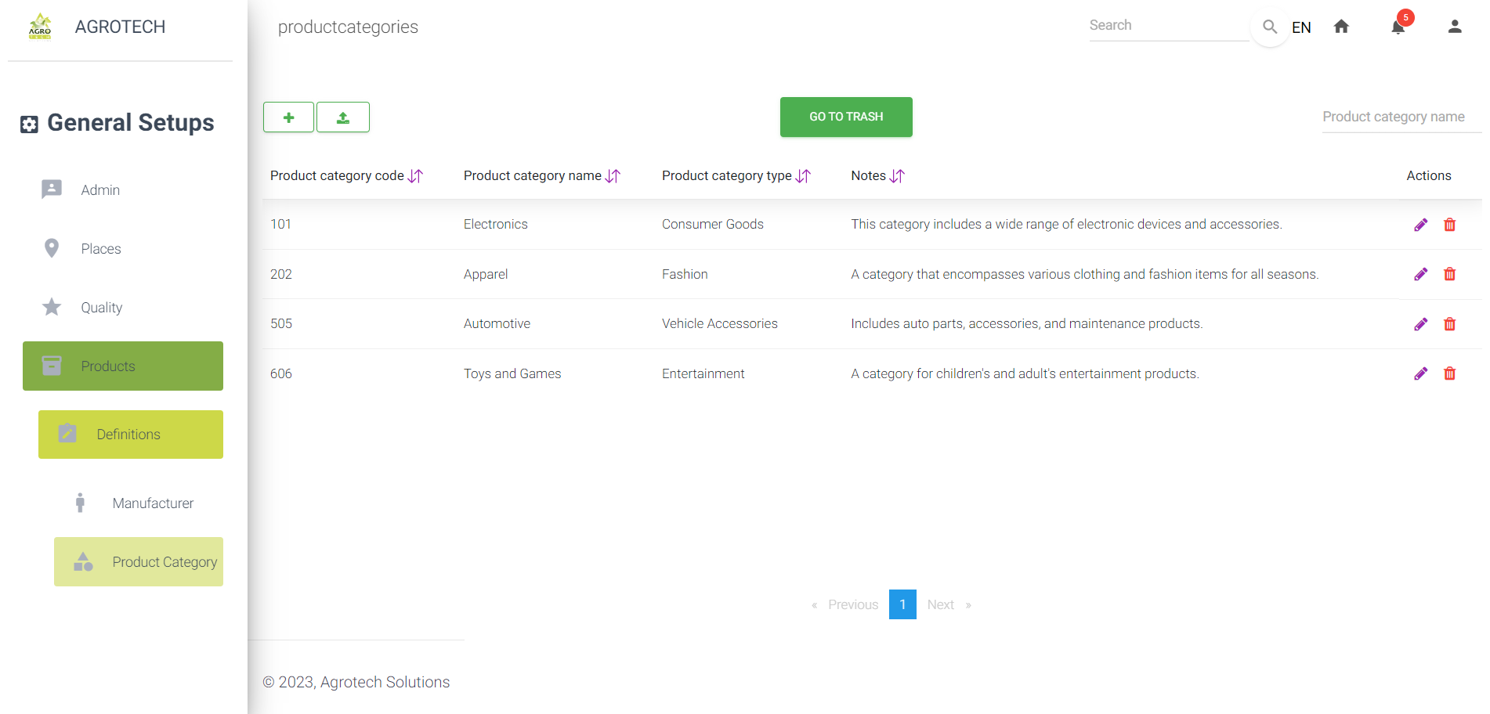This screenshot has height=714, width=1490.
Task: Edit the Electronics category row
Action: 1420,225
